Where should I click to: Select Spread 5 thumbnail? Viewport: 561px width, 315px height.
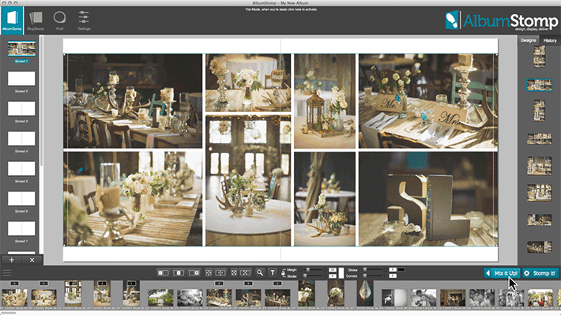[21, 169]
